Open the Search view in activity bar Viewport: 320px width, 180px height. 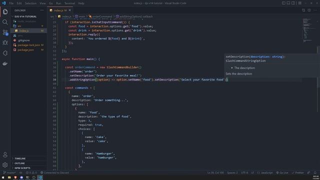[5, 22]
